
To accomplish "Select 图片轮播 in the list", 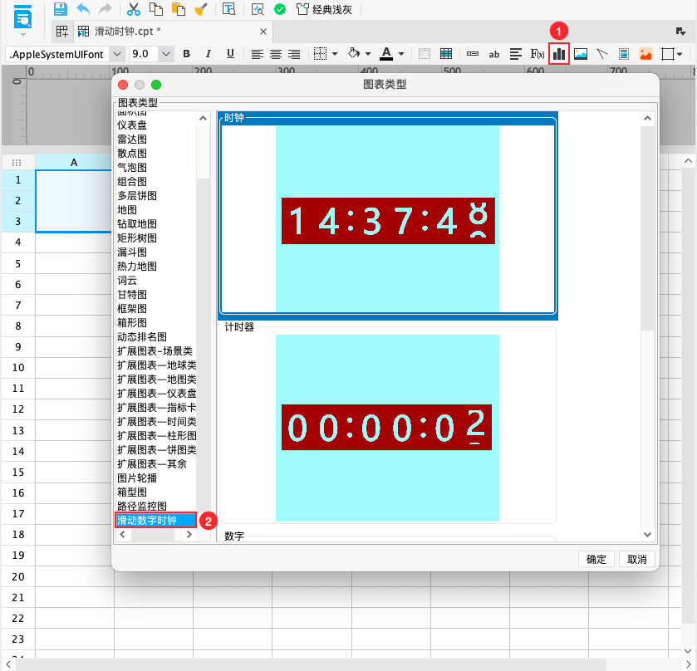I will pos(137,478).
